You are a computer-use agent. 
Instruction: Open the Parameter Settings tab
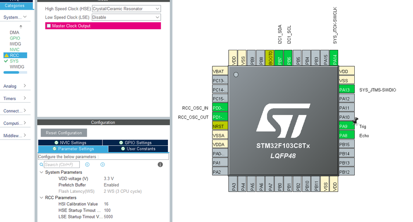(x=73, y=149)
